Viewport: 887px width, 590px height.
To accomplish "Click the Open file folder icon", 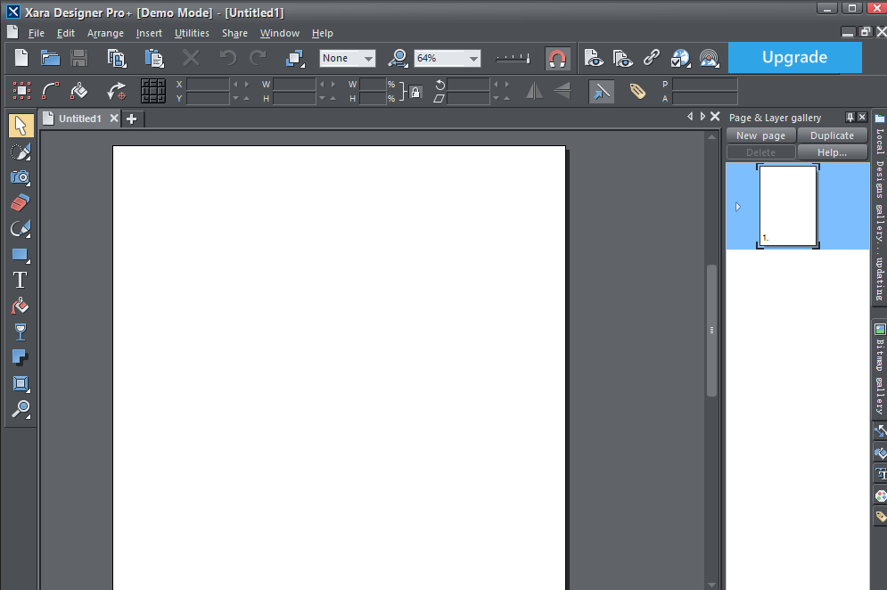I will coord(50,59).
